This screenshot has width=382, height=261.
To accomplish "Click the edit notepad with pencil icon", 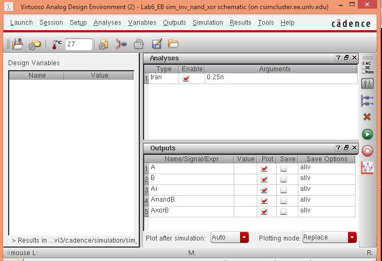I will (x=156, y=44).
